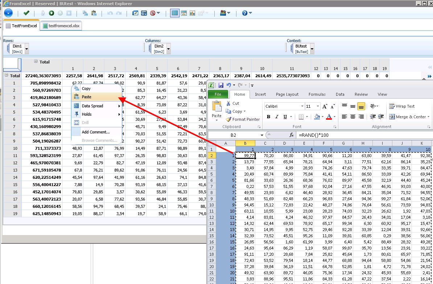This screenshot has width=433, height=284.
Task: Click the Center alignment icon
Action: [x=352, y=117]
